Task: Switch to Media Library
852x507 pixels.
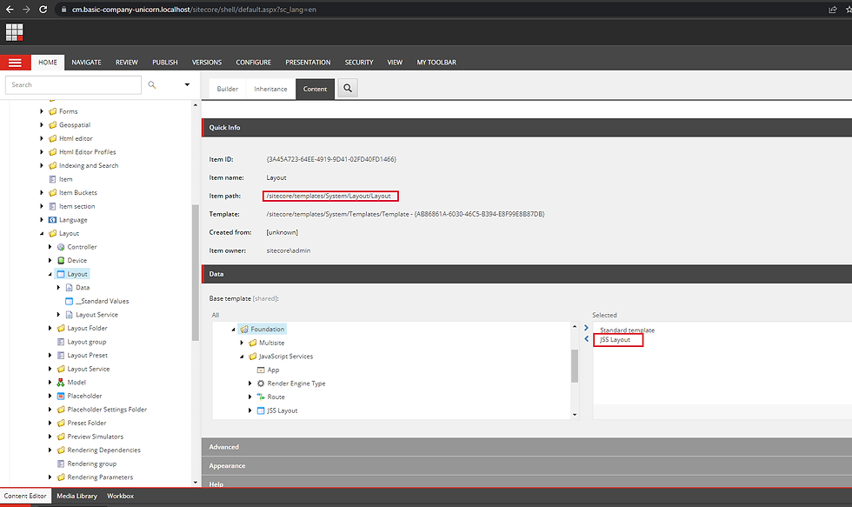Action: tap(77, 497)
